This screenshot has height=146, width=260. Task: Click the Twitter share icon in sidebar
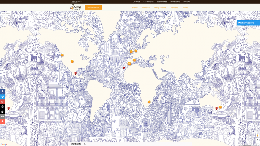(2, 97)
